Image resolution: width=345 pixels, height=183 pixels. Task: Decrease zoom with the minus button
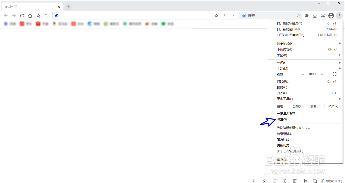(x=303, y=74)
